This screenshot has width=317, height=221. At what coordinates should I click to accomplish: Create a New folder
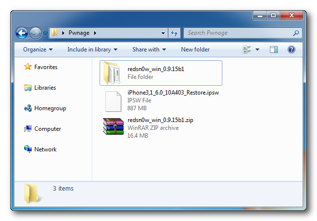(x=195, y=49)
